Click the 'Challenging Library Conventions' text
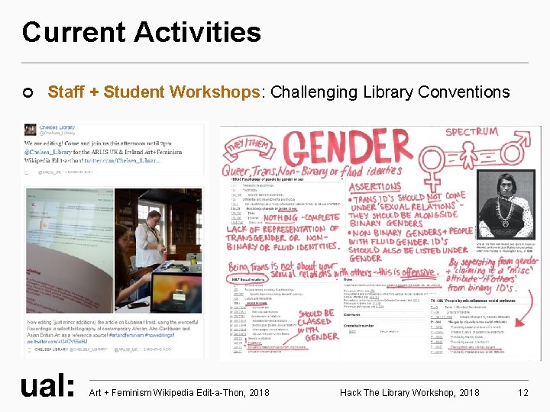The height and width of the screenshot is (412, 550). click(390, 92)
